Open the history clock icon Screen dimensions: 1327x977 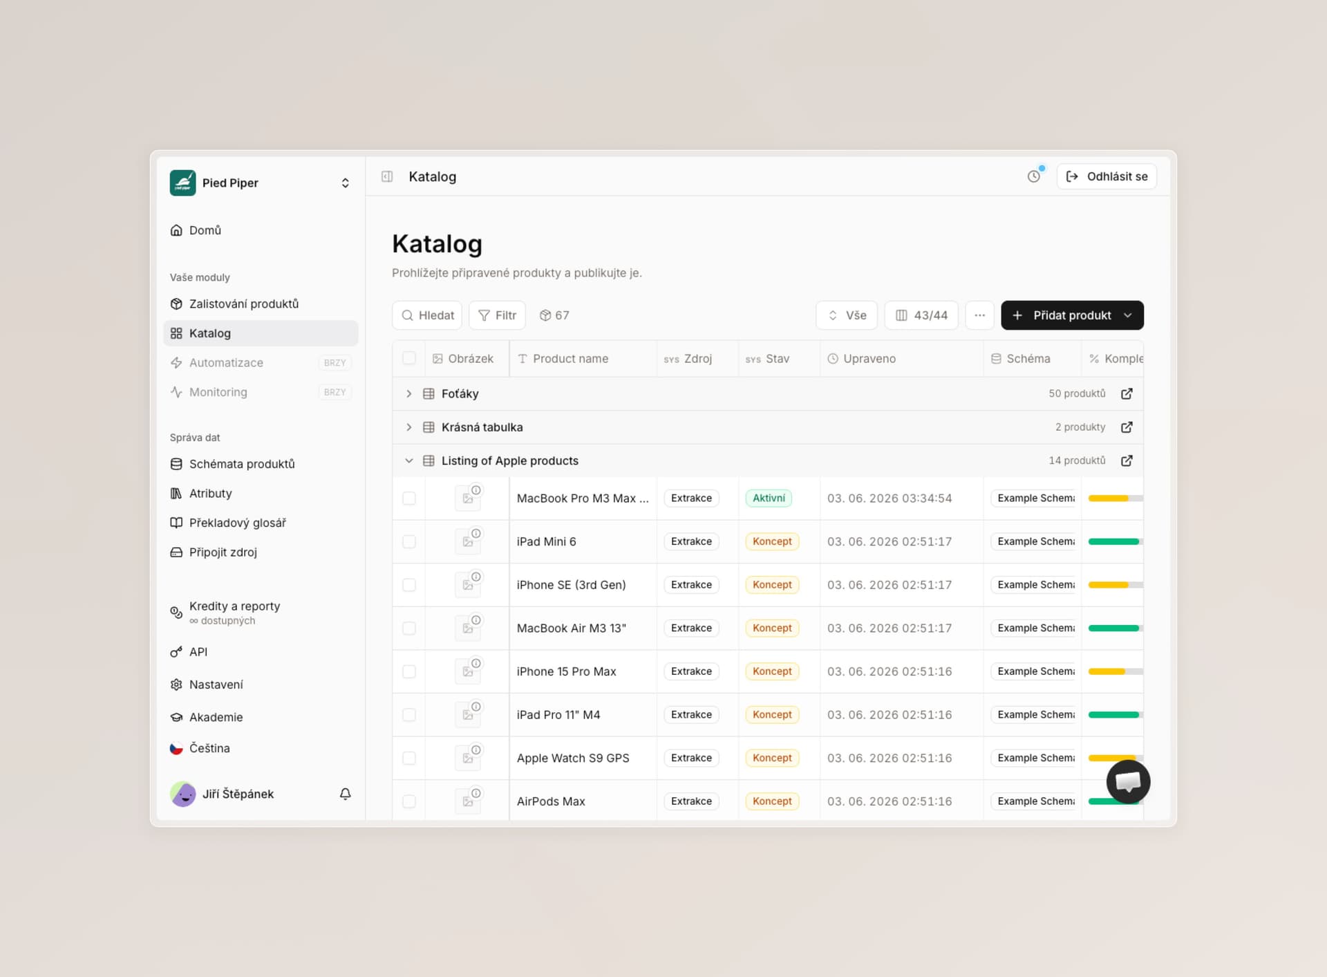[x=1034, y=176]
